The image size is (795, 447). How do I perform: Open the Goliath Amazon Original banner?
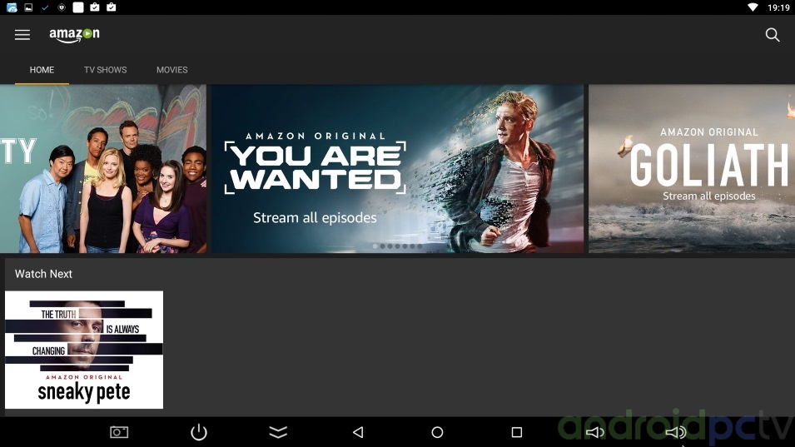[691, 168]
